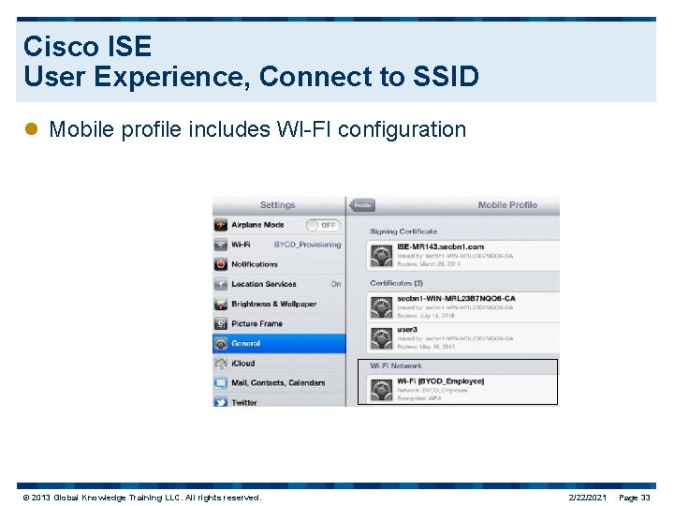This screenshot has width=674, height=506.
Task: Click the Mobile profile includes WI-FI bullet
Action: tap(257, 129)
